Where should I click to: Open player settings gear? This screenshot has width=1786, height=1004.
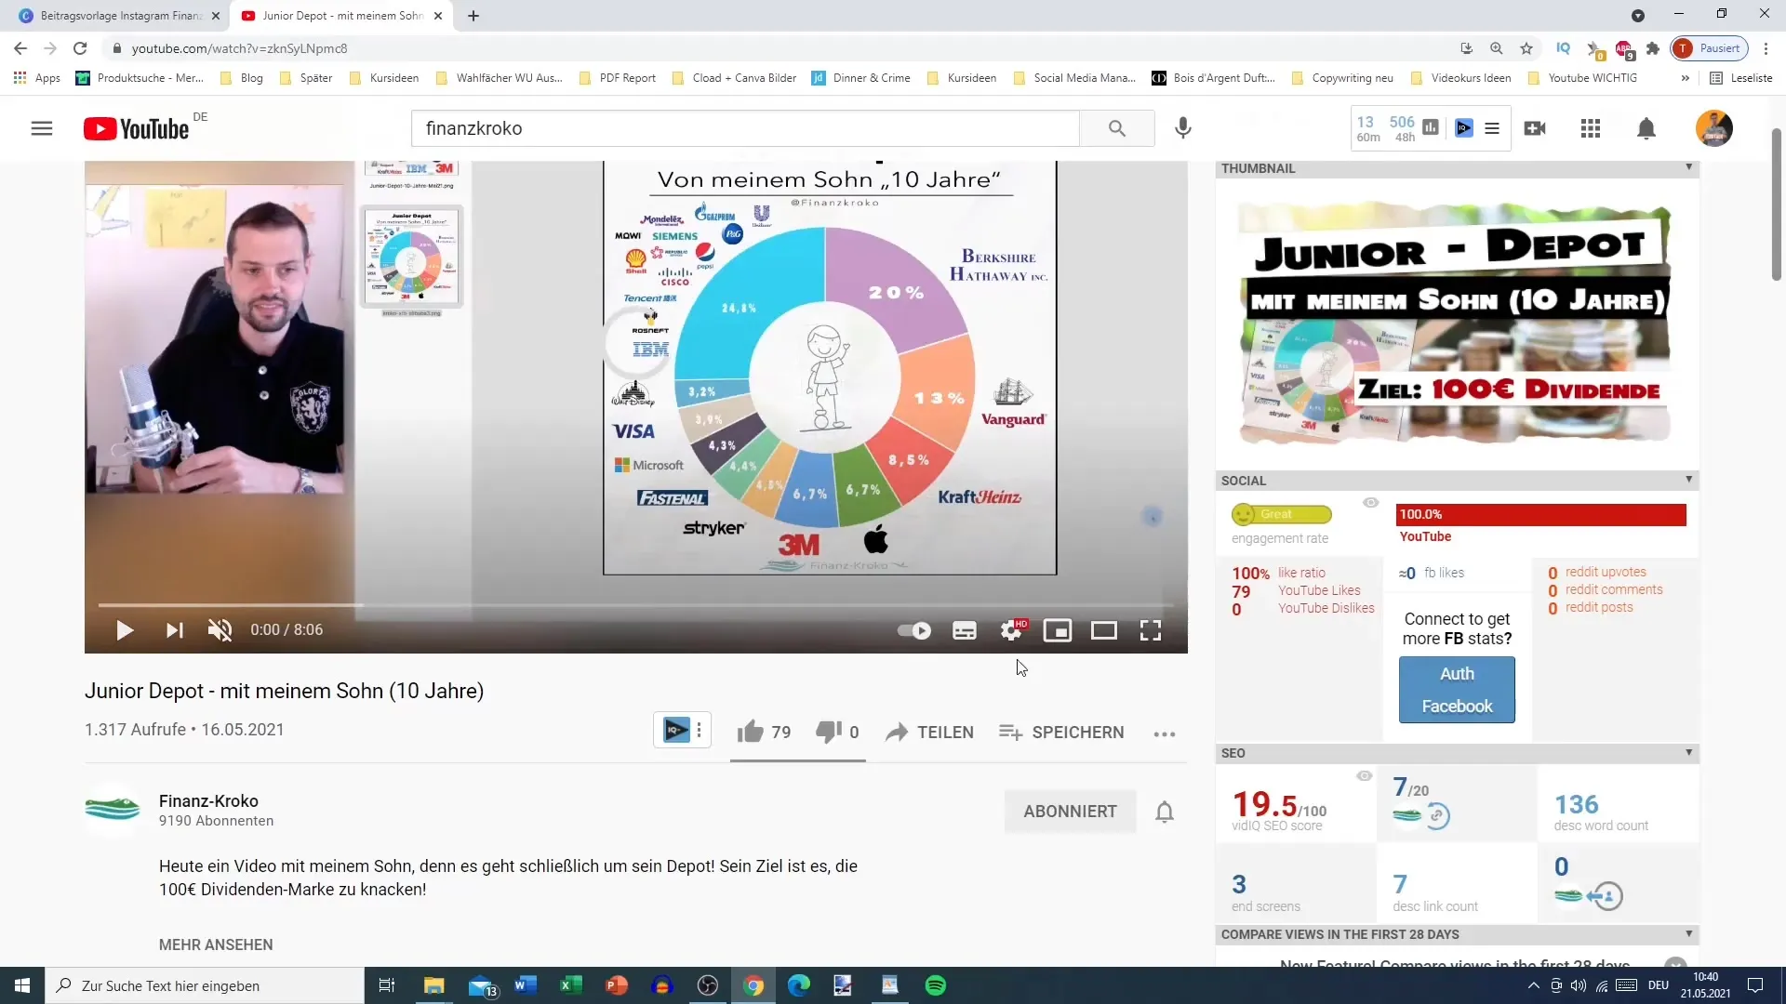tap(1012, 630)
